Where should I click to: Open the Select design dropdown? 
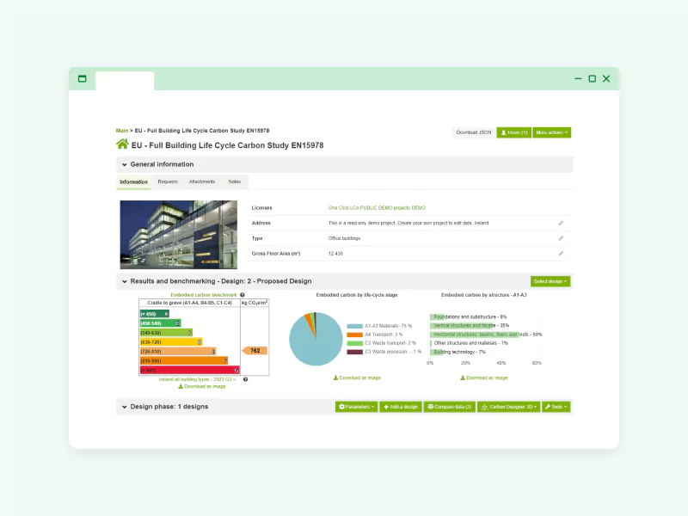[550, 281]
